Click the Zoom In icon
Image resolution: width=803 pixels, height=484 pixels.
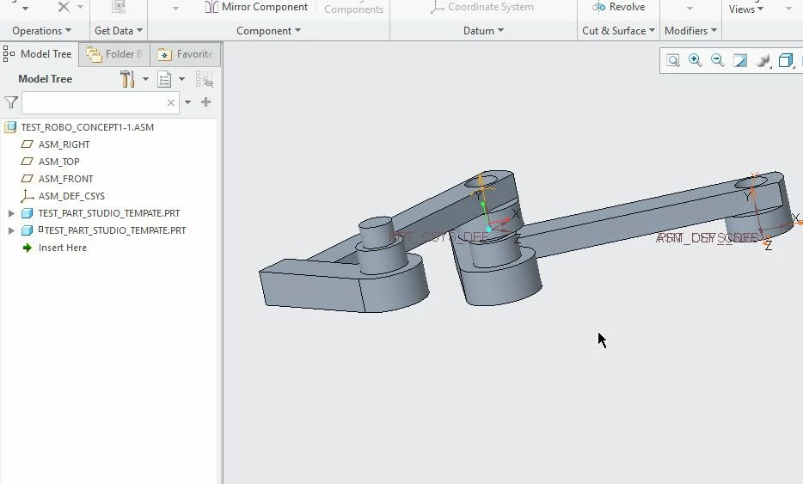695,60
